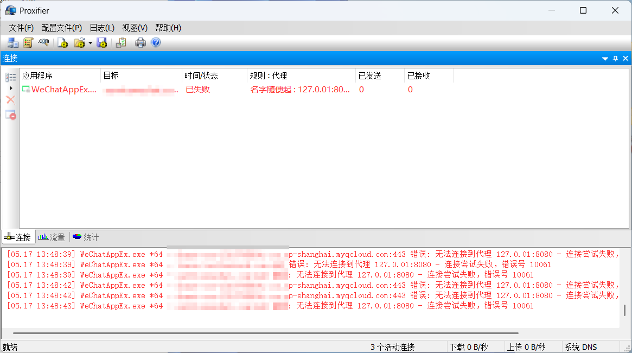Open help with blue question icon
Screen dimensions: 632x353
(156, 43)
